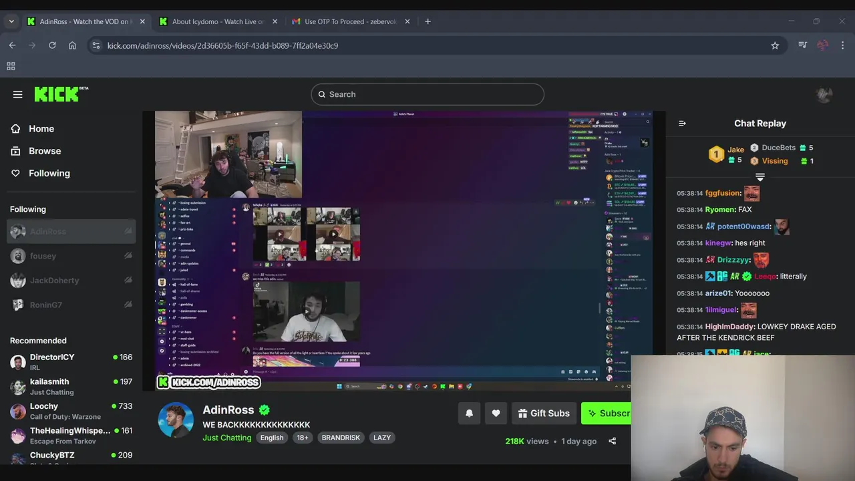Open the media control icon in toolbar
The width and height of the screenshot is (855, 481).
[802, 45]
